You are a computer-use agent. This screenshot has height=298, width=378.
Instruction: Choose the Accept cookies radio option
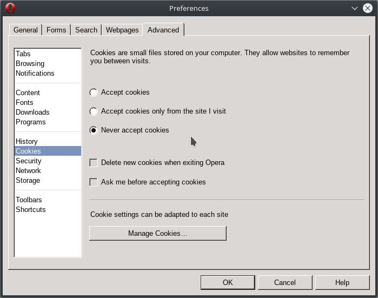click(94, 92)
